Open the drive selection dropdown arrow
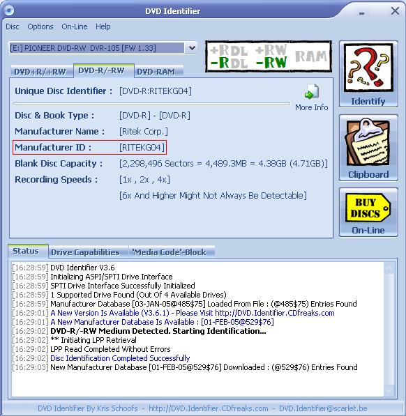Image resolution: width=406 pixels, height=416 pixels. [x=192, y=48]
